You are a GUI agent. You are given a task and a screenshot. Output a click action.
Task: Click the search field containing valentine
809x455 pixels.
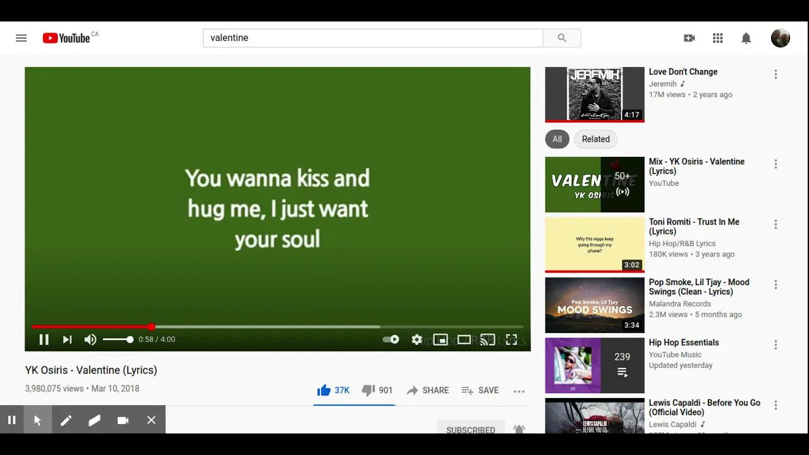(x=373, y=38)
